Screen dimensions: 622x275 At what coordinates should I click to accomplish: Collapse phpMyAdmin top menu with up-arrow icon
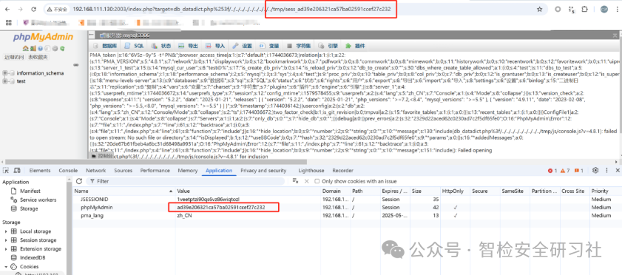click(x=615, y=35)
